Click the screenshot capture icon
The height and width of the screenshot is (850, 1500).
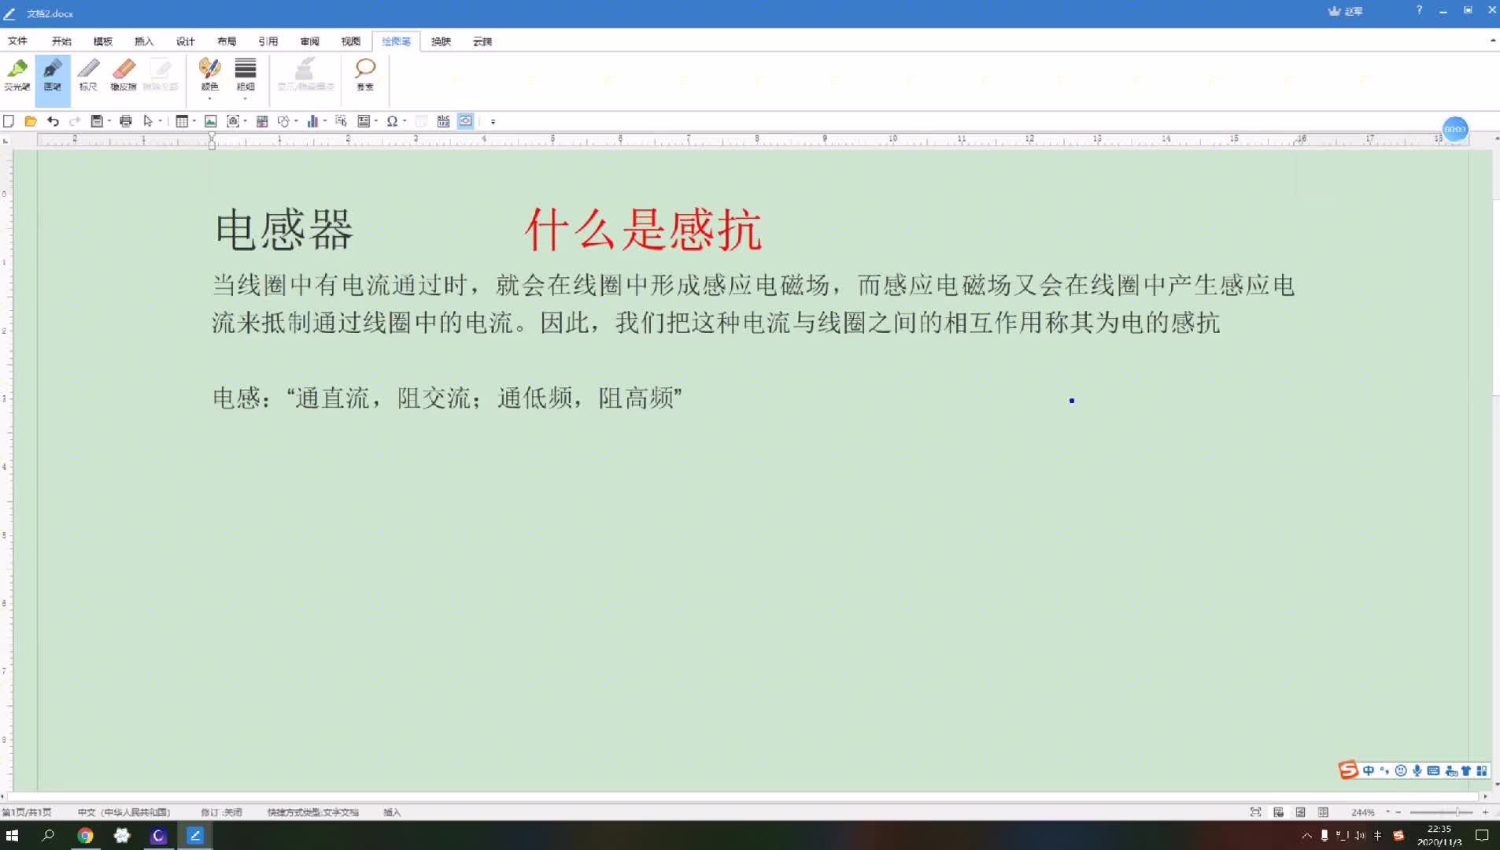(x=233, y=121)
